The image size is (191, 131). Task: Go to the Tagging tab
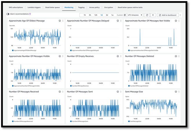click(x=81, y=8)
